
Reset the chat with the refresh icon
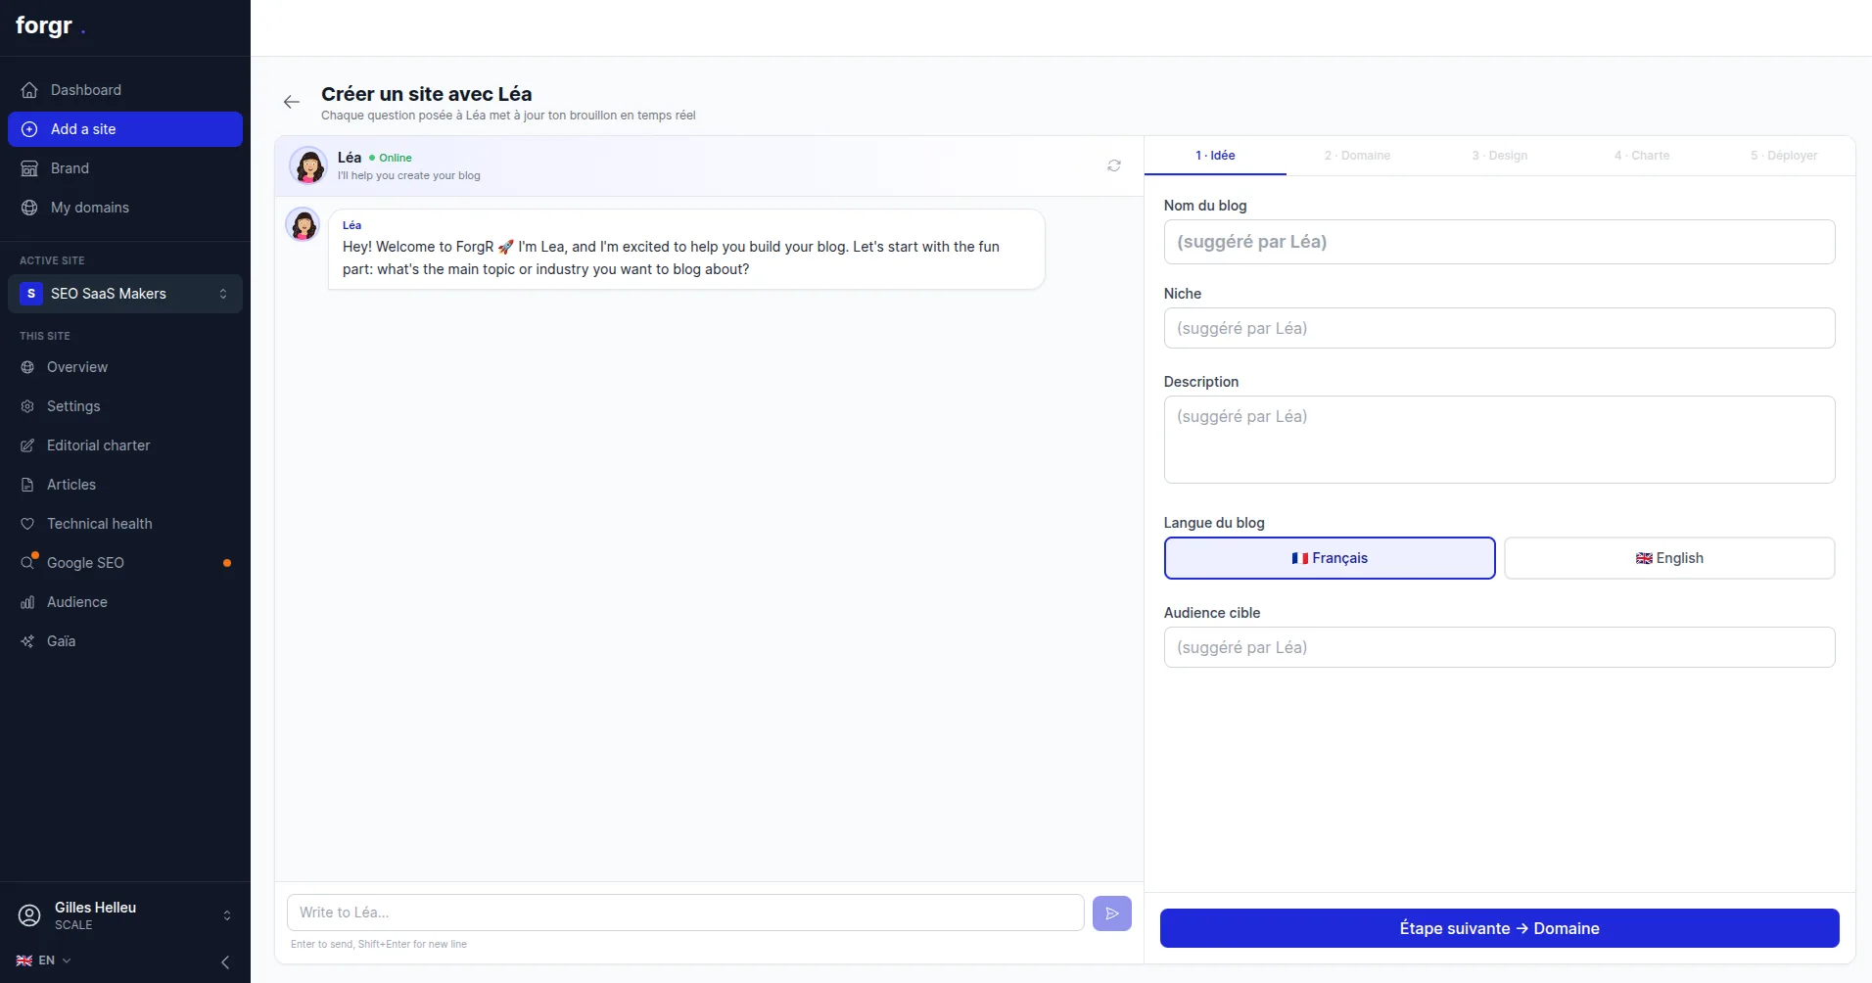pos(1114,165)
